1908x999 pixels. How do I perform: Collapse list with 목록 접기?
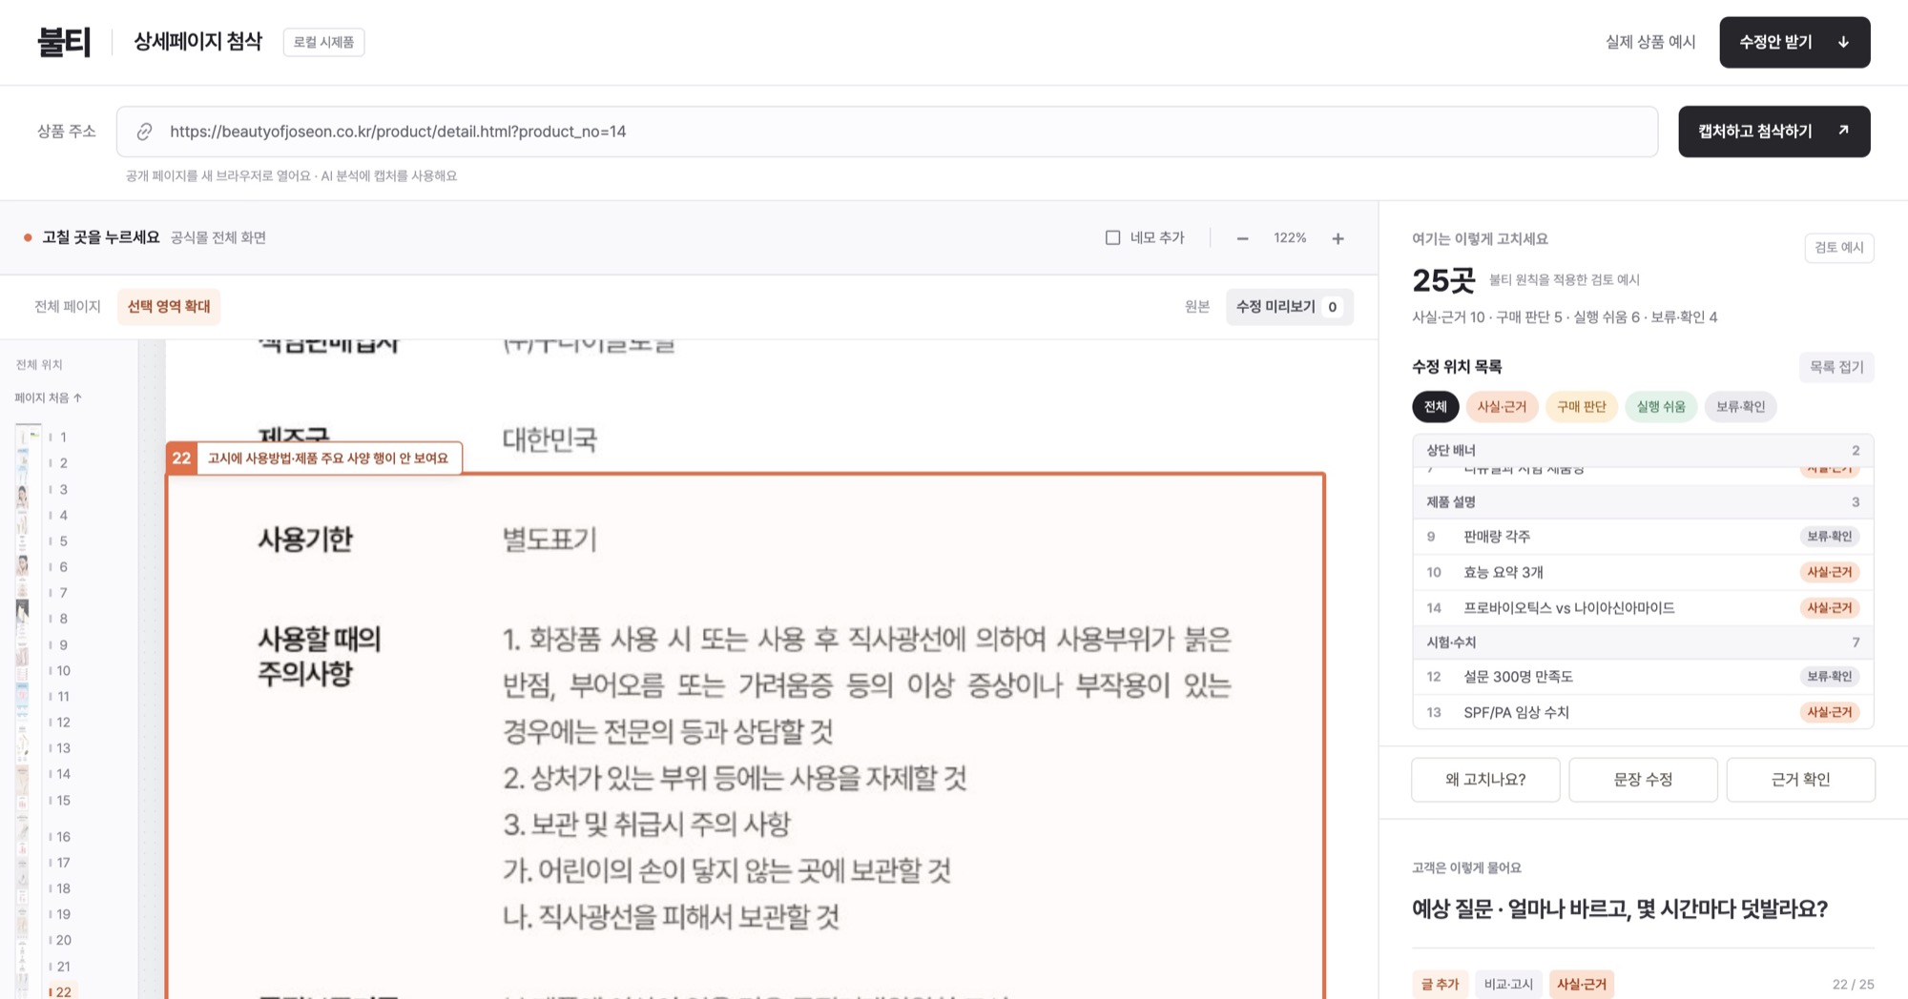coord(1836,367)
